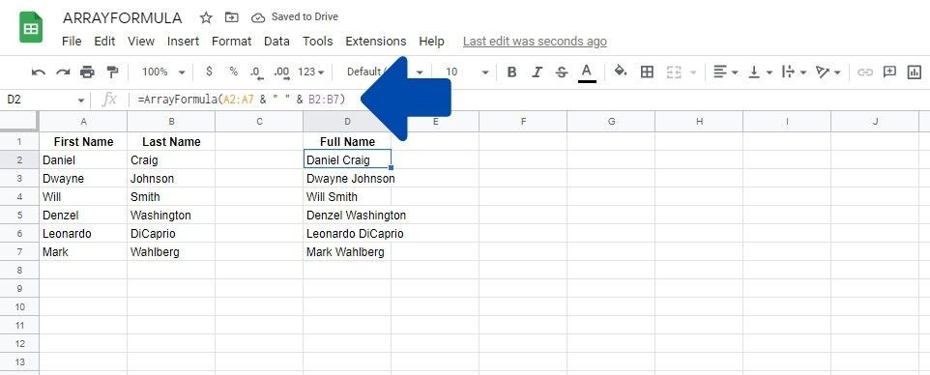930x375 pixels.
Task: Open the font size 10 dropdown
Action: tap(467, 72)
